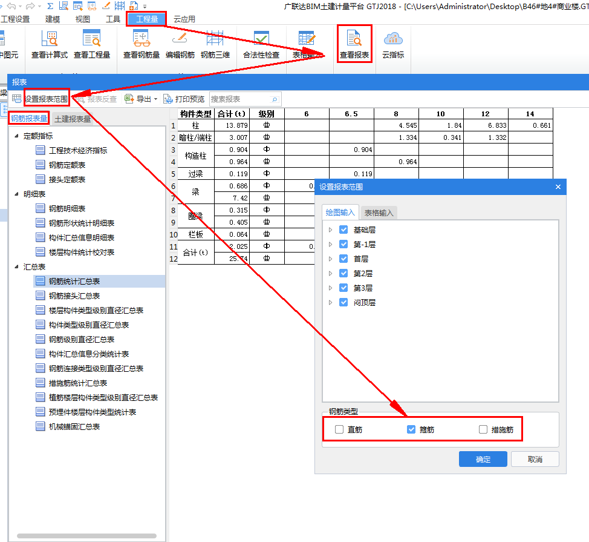The width and height of the screenshot is (589, 542).
Task: Uncheck the 闷顶层 floor checkbox
Action: (343, 302)
